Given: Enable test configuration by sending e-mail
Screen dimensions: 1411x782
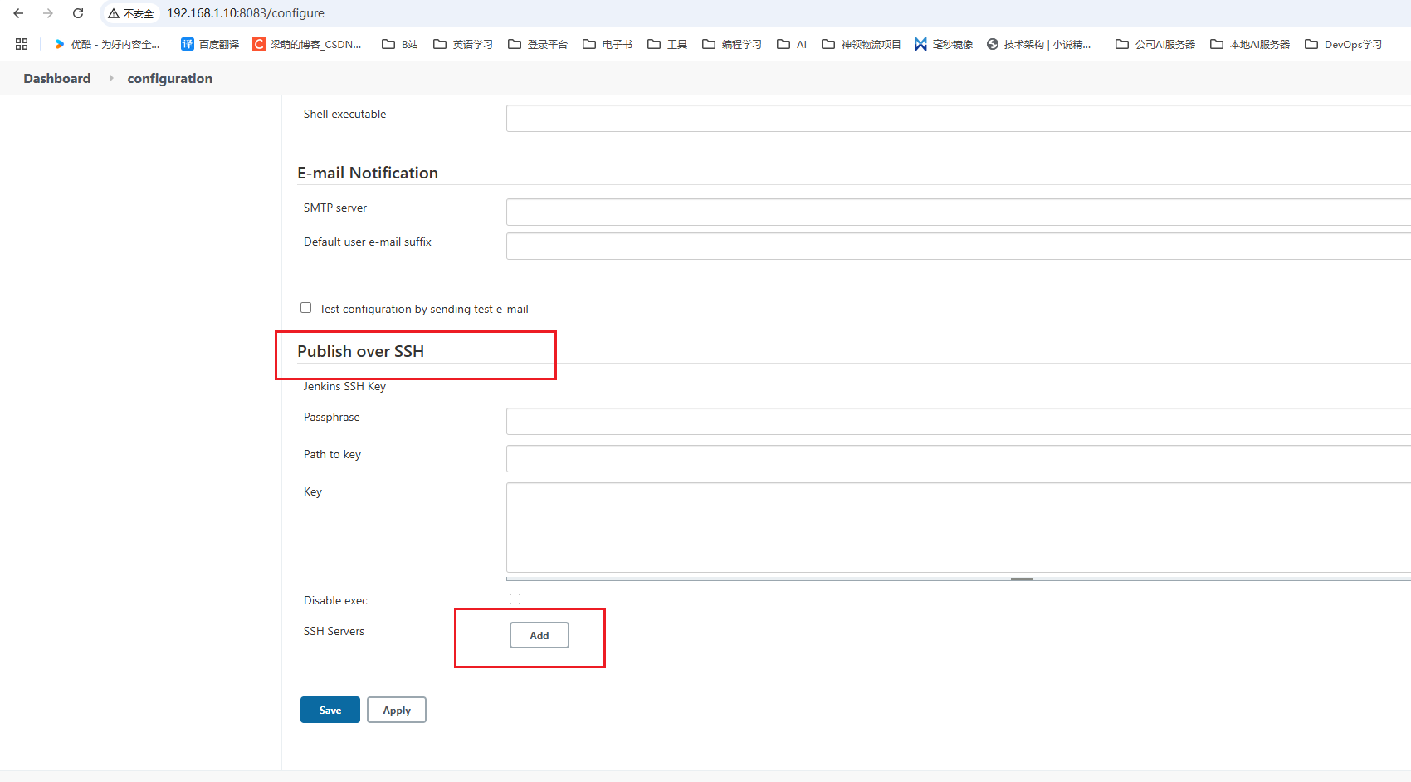Looking at the screenshot, I should click(x=306, y=308).
